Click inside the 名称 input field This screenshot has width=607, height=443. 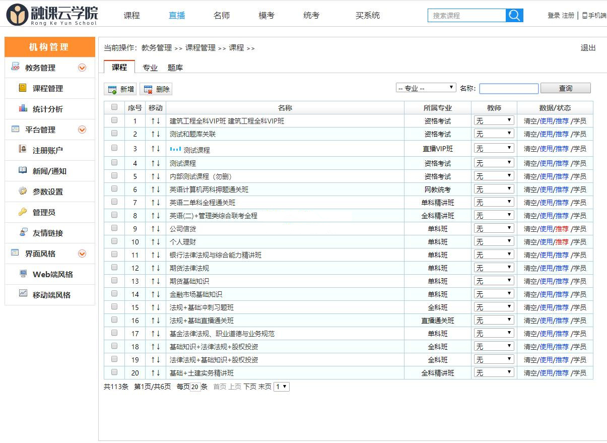pyautogui.click(x=508, y=88)
